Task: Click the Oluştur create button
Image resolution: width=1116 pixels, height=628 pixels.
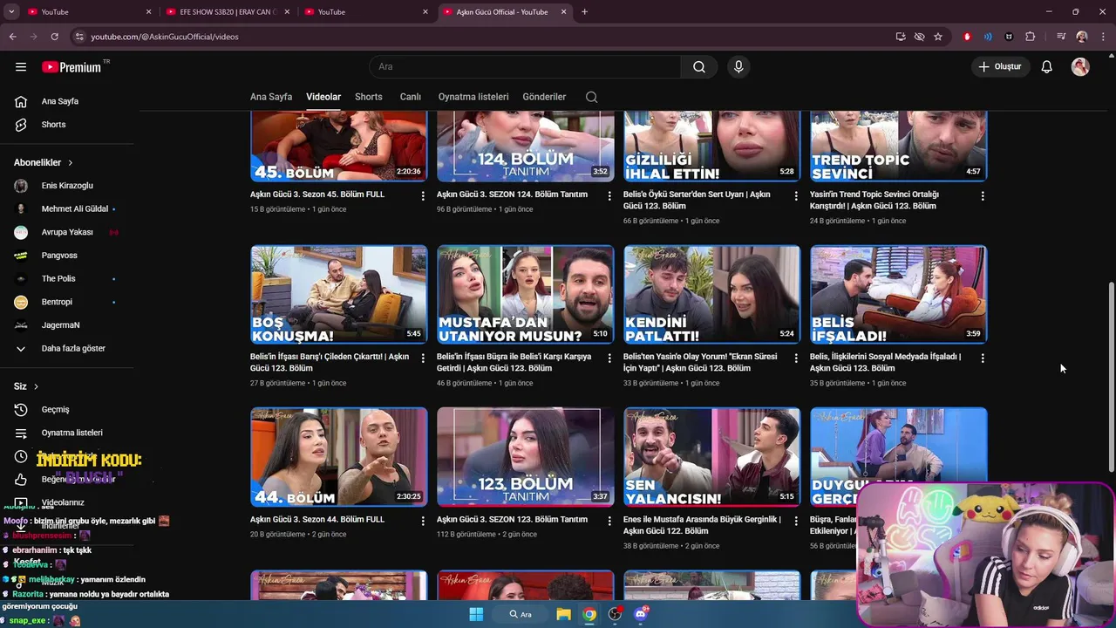Action: pyautogui.click(x=999, y=67)
